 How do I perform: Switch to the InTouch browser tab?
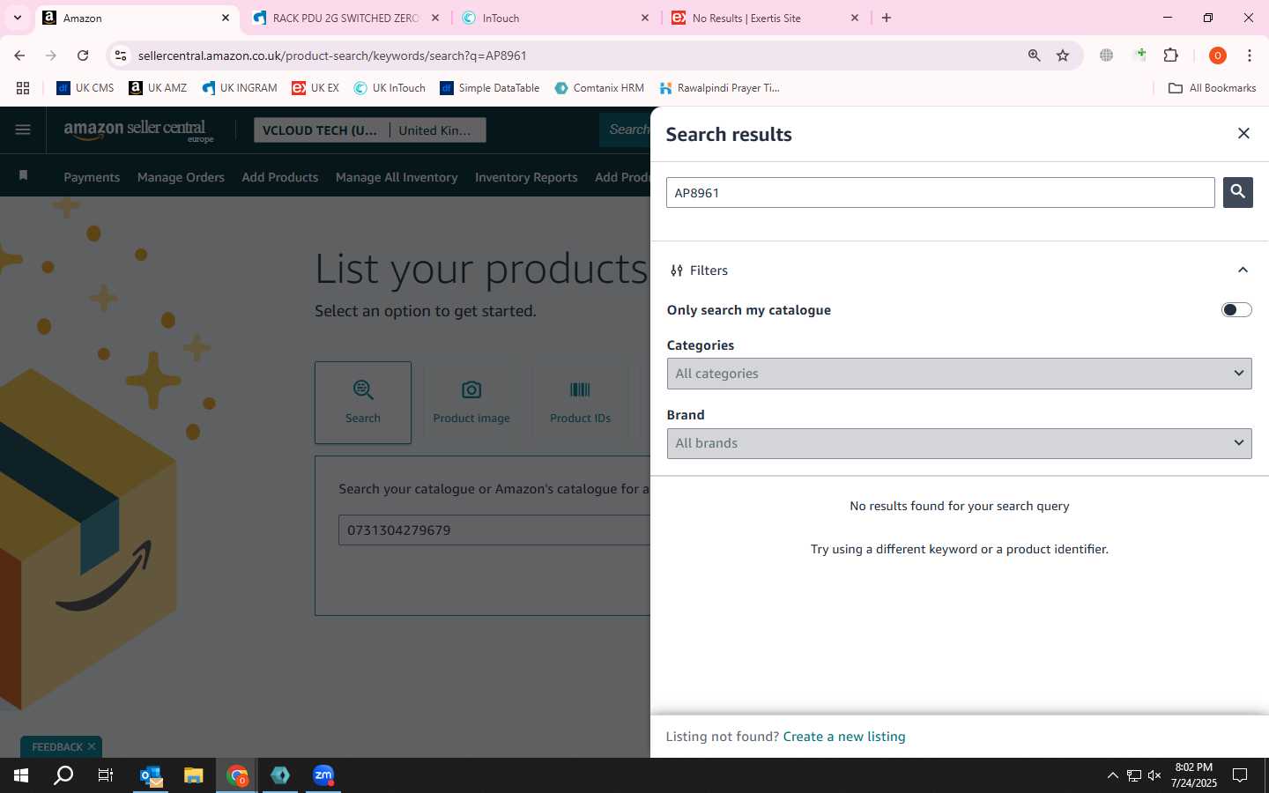556,18
